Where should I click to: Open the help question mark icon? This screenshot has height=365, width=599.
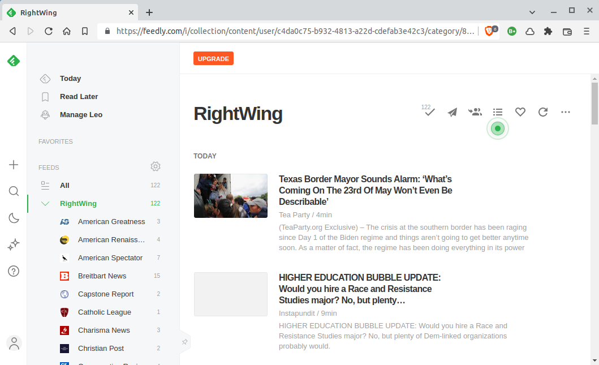[x=14, y=271]
